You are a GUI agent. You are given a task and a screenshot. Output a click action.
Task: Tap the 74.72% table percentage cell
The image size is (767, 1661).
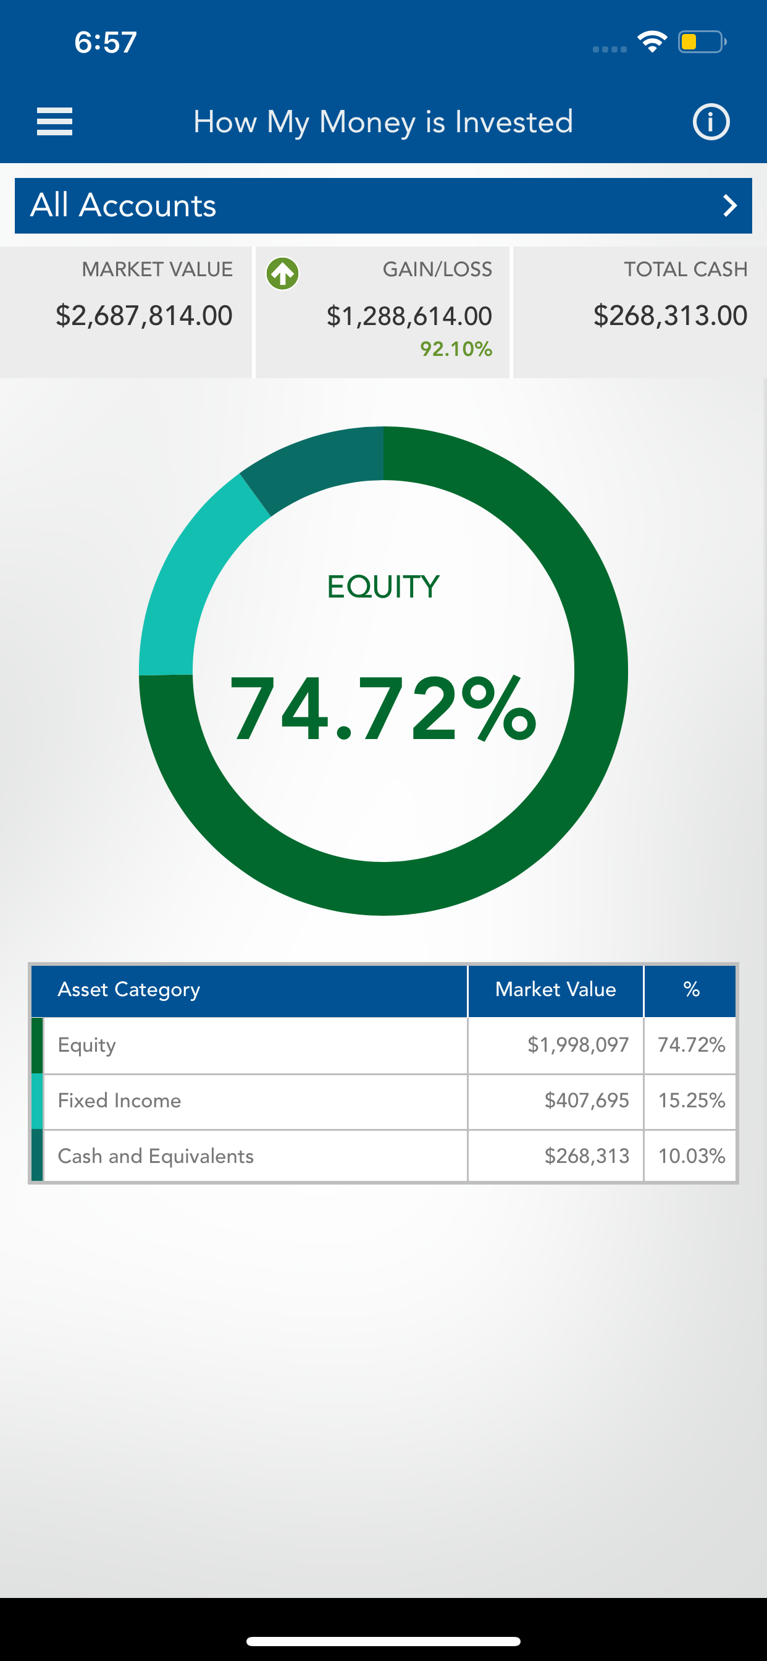tap(692, 1045)
